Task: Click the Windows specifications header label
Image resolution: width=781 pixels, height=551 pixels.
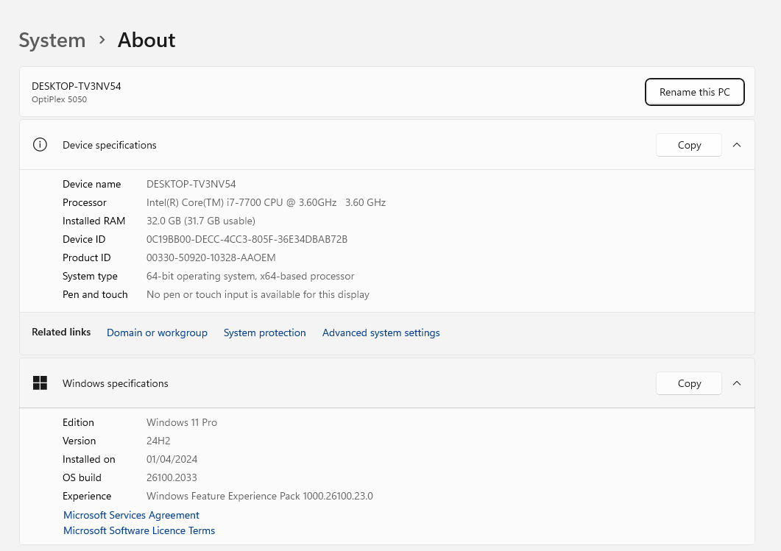Action: (116, 383)
